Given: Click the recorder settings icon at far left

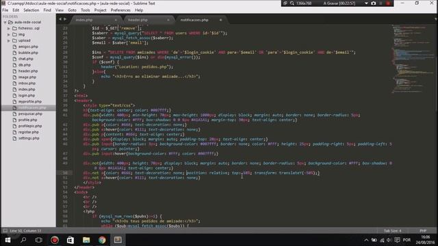Looking at the screenshot, I should [285, 3].
